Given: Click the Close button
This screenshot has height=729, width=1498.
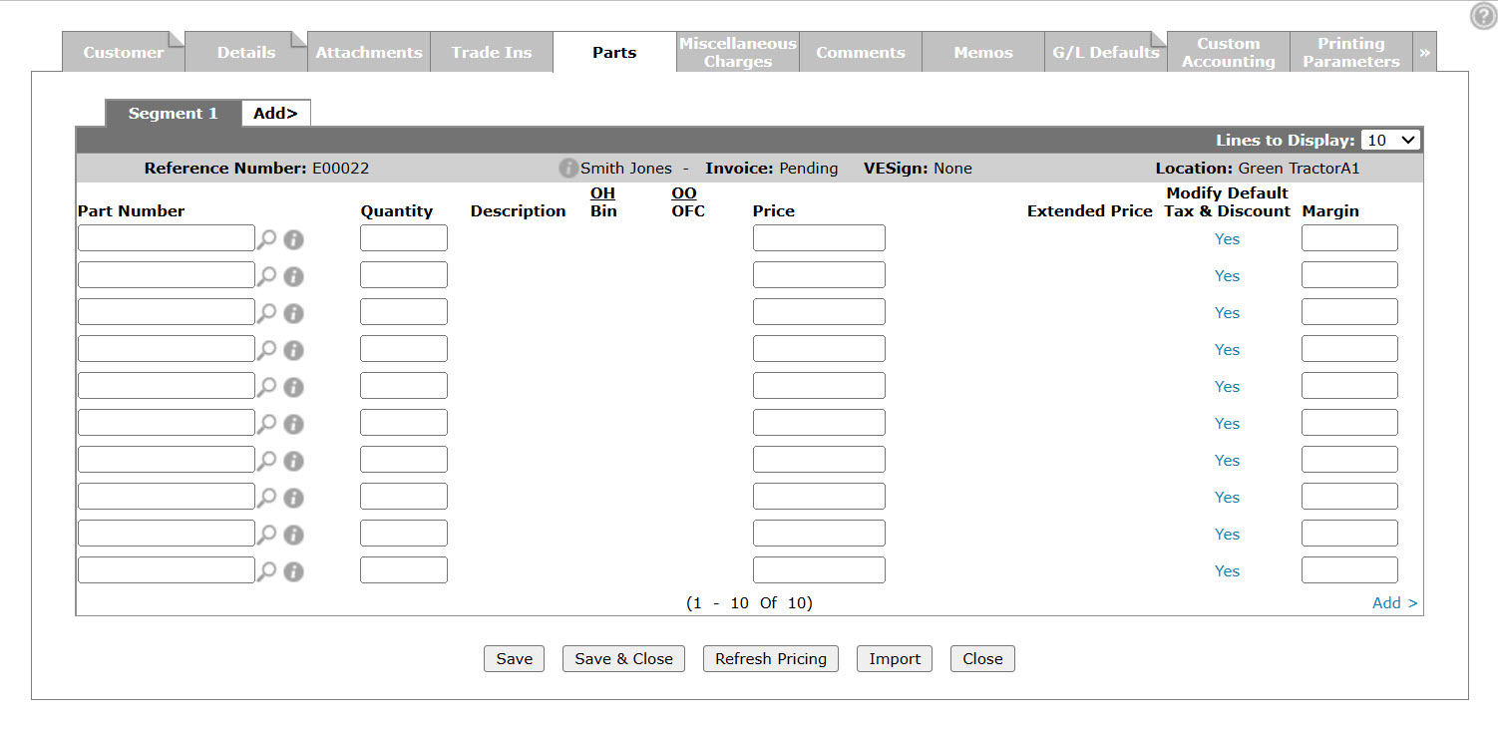Looking at the screenshot, I should pos(982,658).
